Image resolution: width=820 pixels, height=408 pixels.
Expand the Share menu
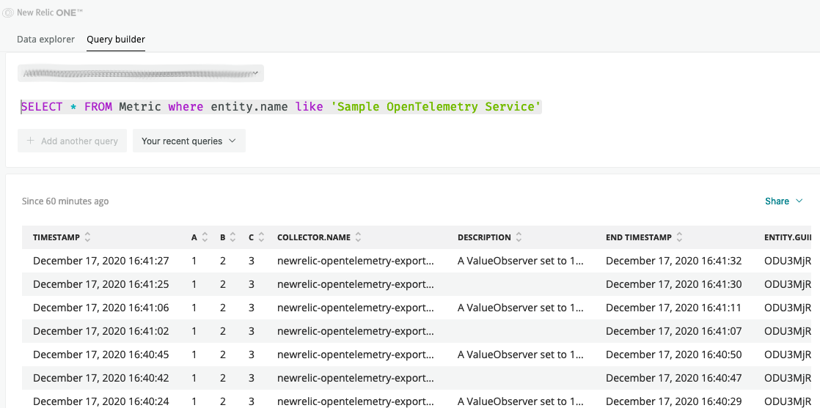[783, 201]
